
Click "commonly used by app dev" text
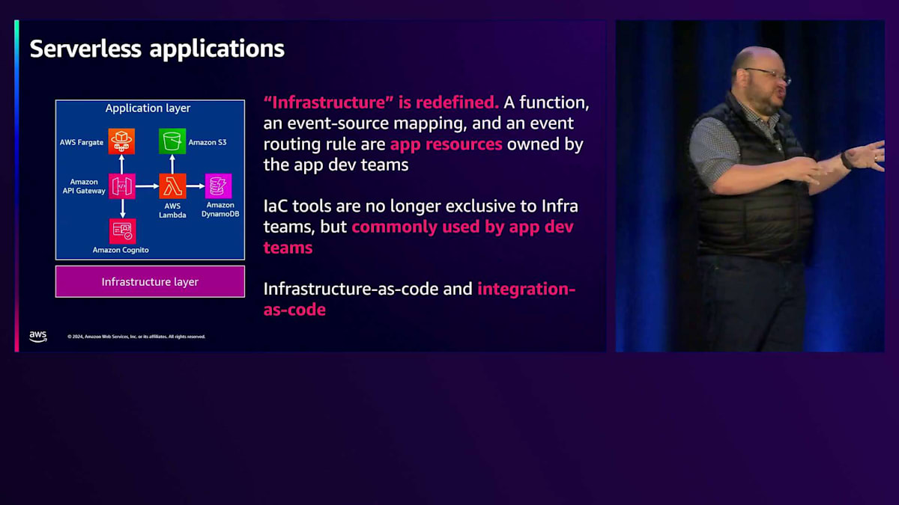pos(462,226)
